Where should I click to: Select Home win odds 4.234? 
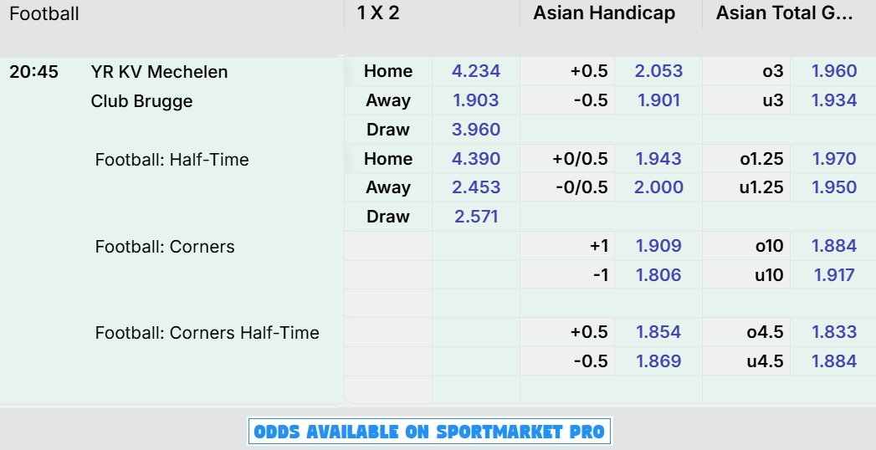coord(475,71)
